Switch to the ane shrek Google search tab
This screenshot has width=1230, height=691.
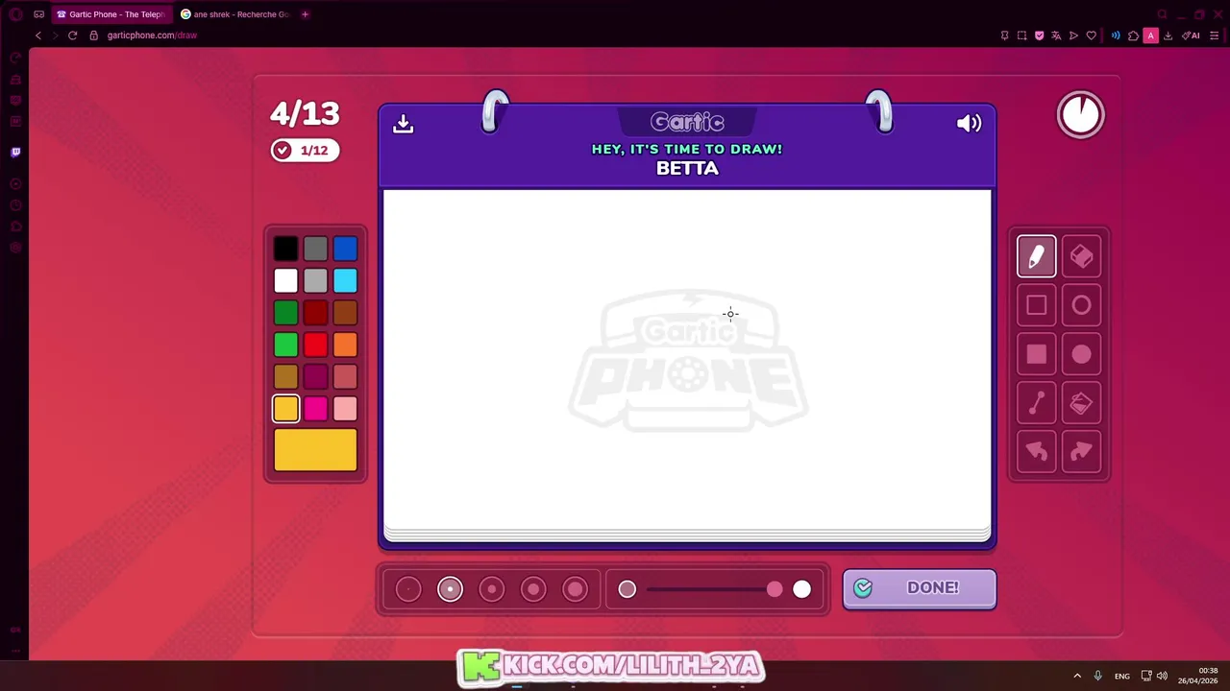click(x=235, y=14)
